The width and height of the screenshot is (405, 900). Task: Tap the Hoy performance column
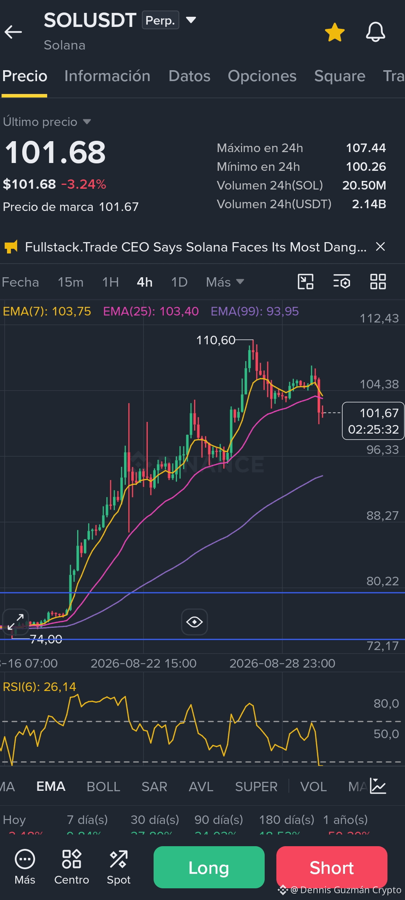click(23, 824)
